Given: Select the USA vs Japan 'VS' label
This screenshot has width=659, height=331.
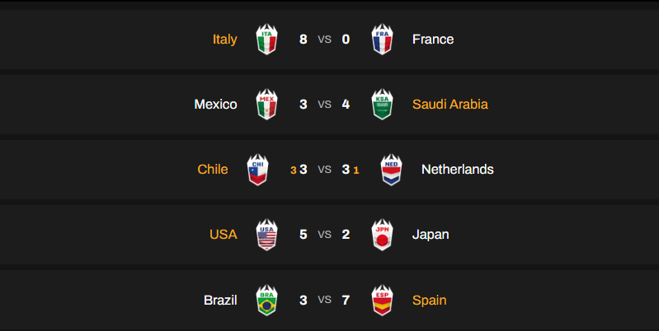Looking at the screenshot, I should [x=324, y=235].
